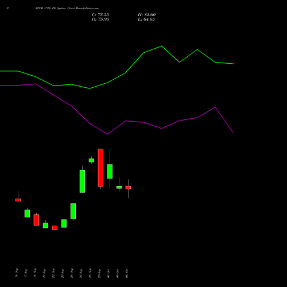Select the 25 Sep date label
Viewport: 287px width, 287px height.
(x=81, y=273)
